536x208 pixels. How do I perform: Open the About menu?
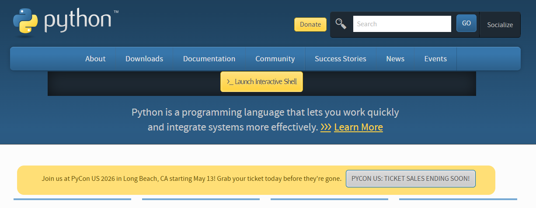[95, 59]
